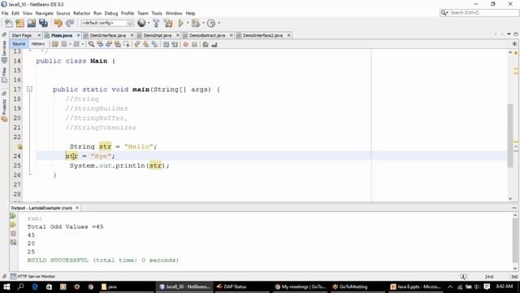Click Start Macro Recording red icon
This screenshot has width=520, height=293.
click(x=186, y=44)
